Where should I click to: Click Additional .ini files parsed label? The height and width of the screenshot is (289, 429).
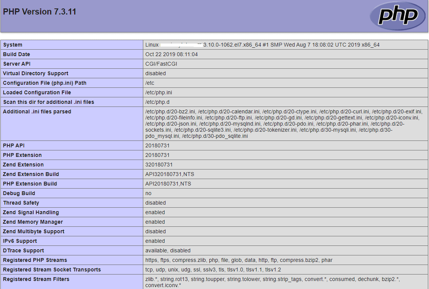point(37,111)
